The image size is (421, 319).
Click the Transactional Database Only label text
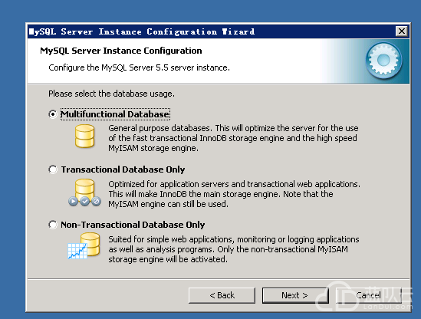pos(123,169)
